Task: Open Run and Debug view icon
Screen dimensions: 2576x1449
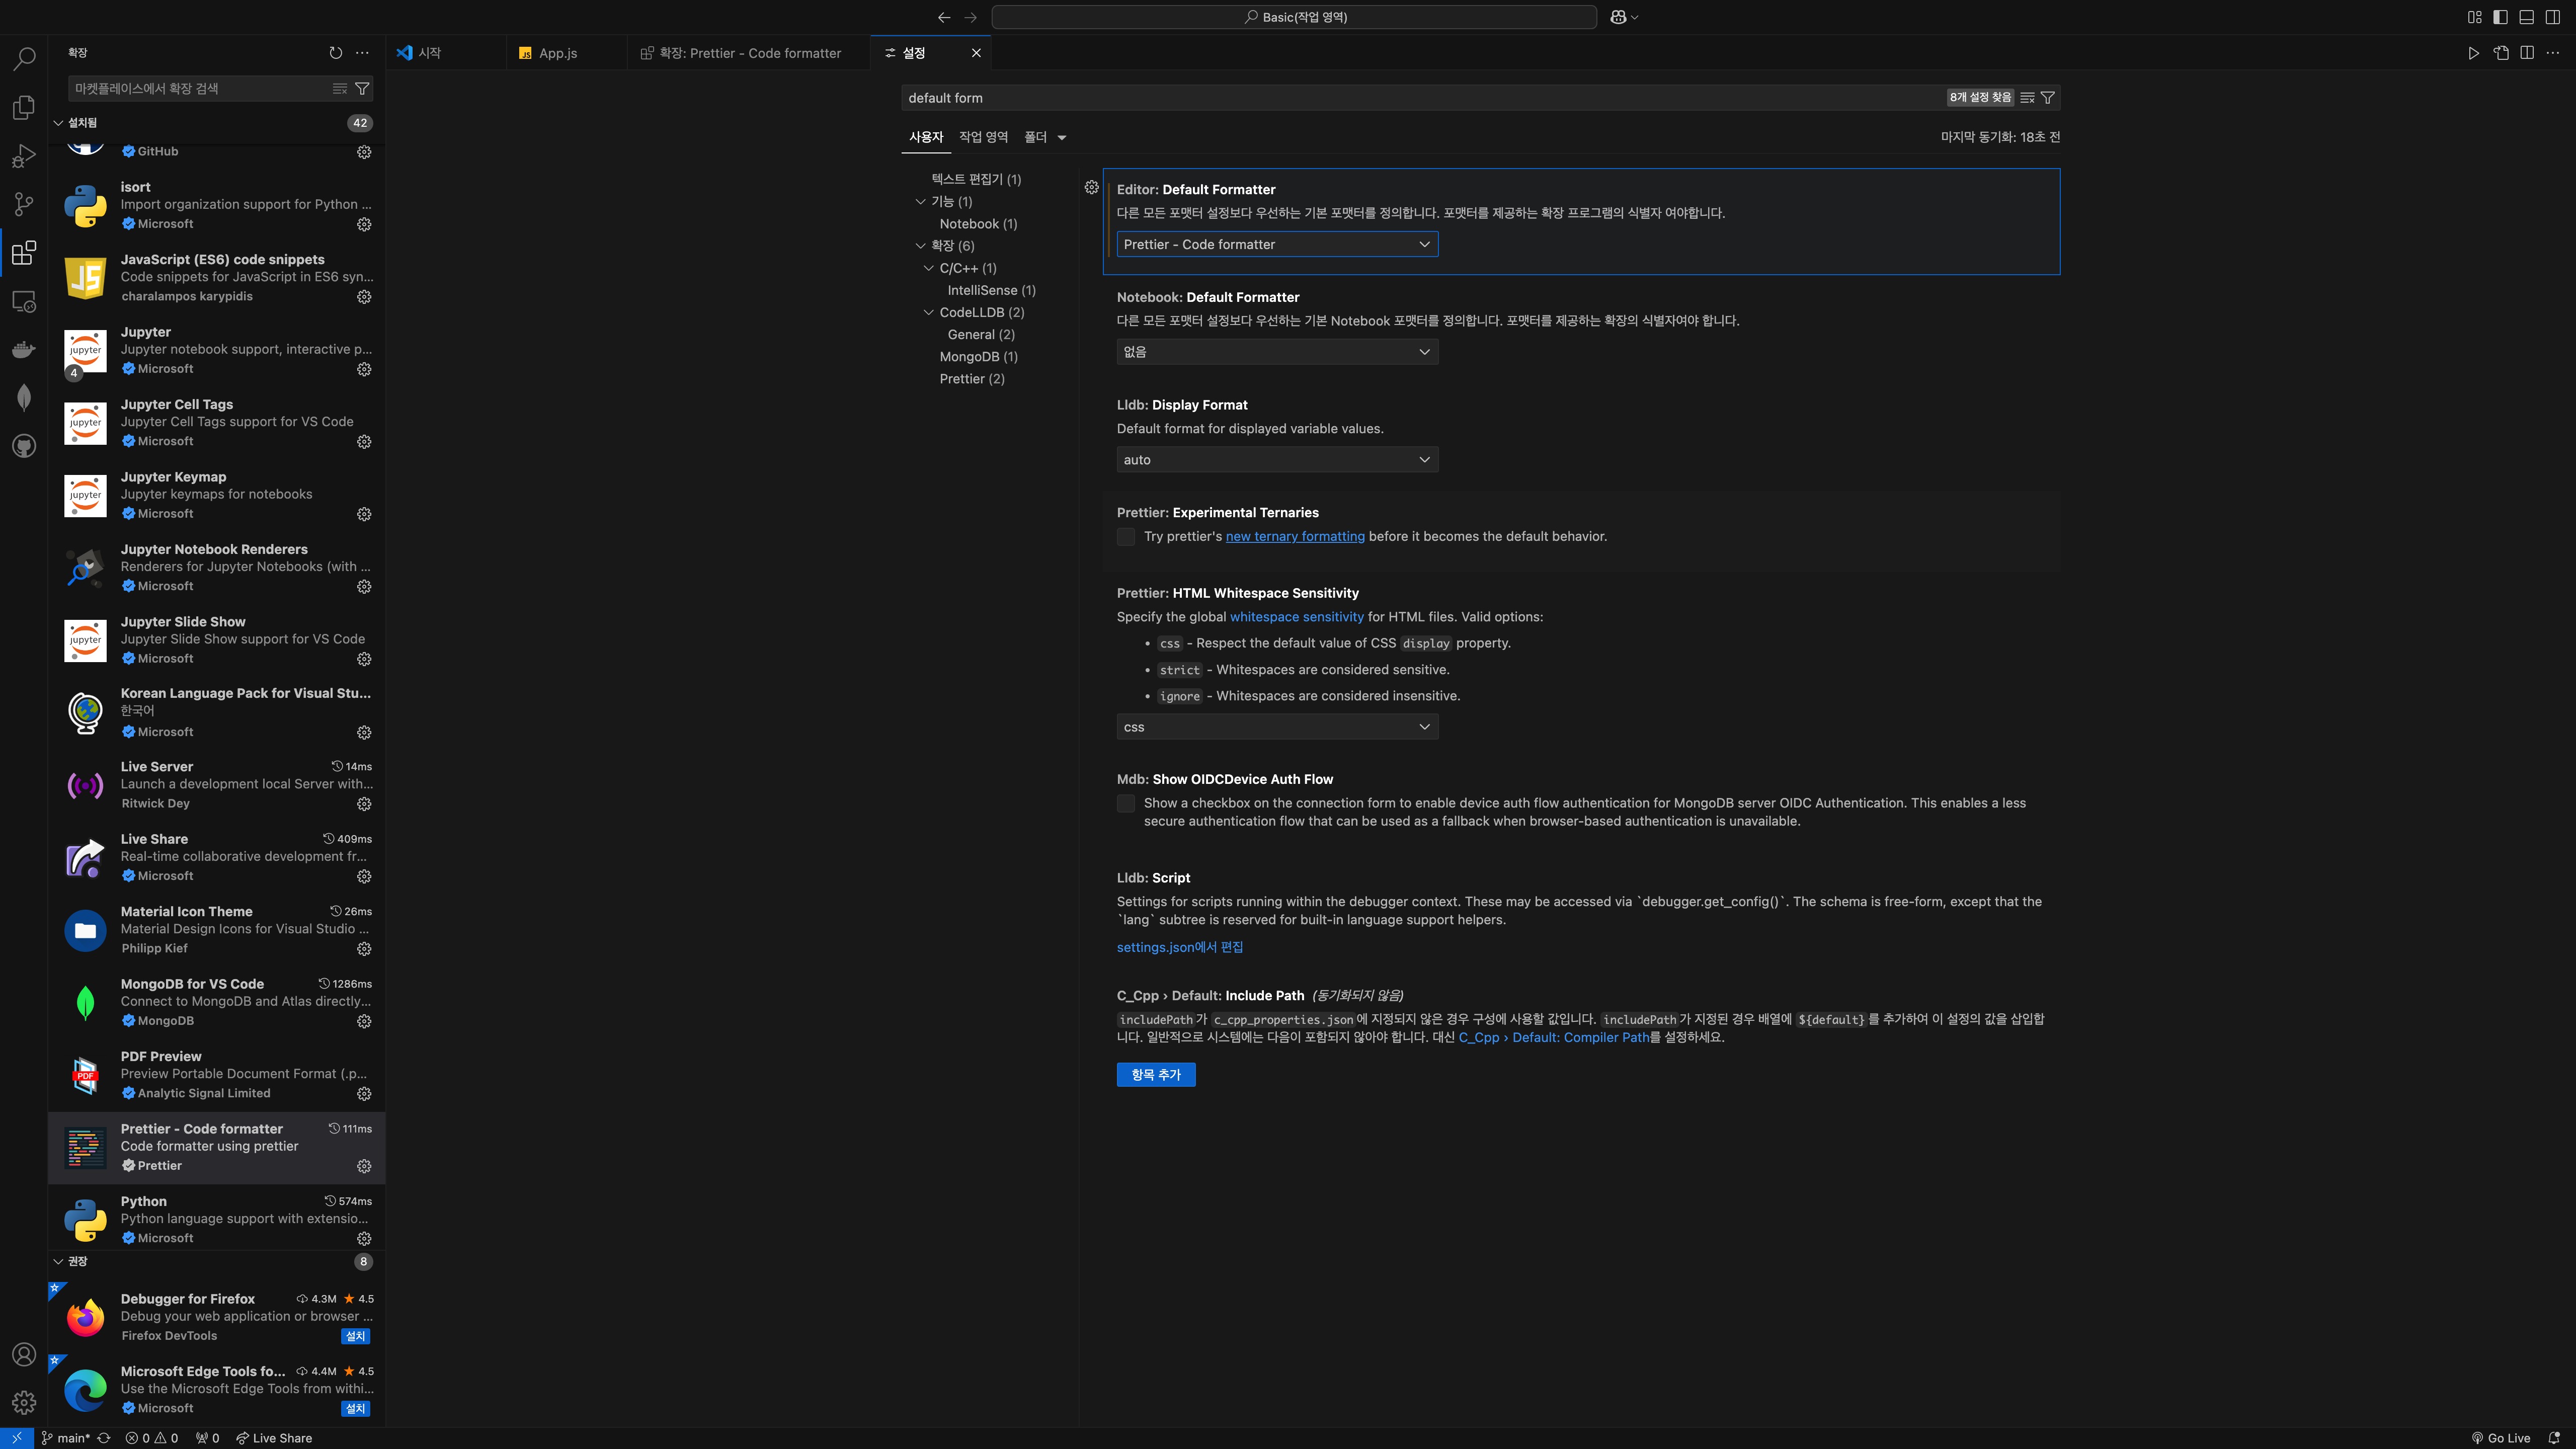Action: [x=24, y=156]
